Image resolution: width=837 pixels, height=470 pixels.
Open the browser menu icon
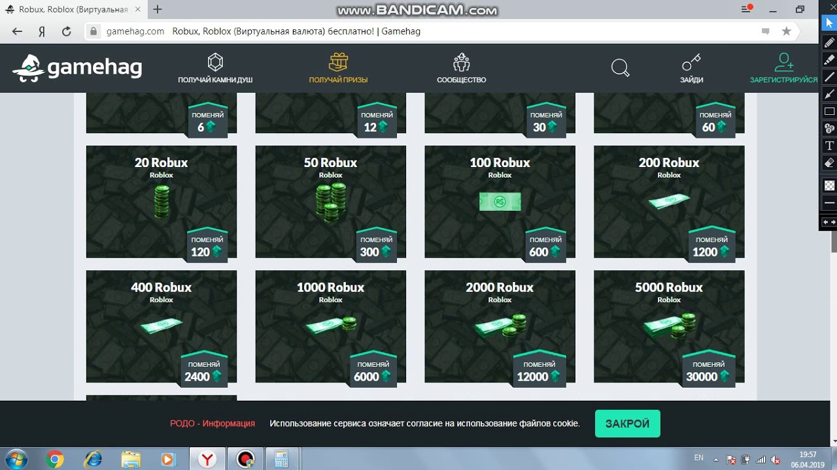747,9
